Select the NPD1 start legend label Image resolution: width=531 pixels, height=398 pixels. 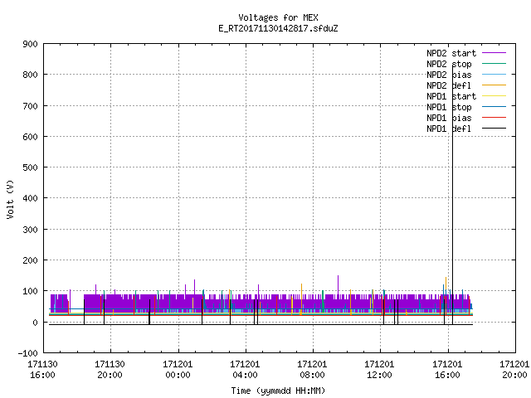[451, 96]
